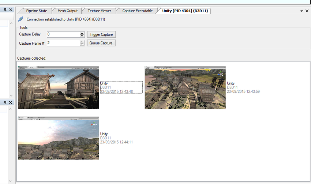Click the connection status plug icon
Screen dimensions: 311x184
click(x=21, y=19)
